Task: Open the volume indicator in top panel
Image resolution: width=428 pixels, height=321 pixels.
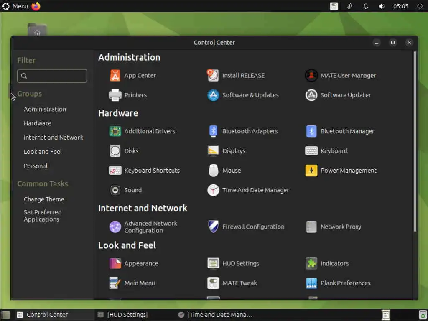Action: point(381,6)
